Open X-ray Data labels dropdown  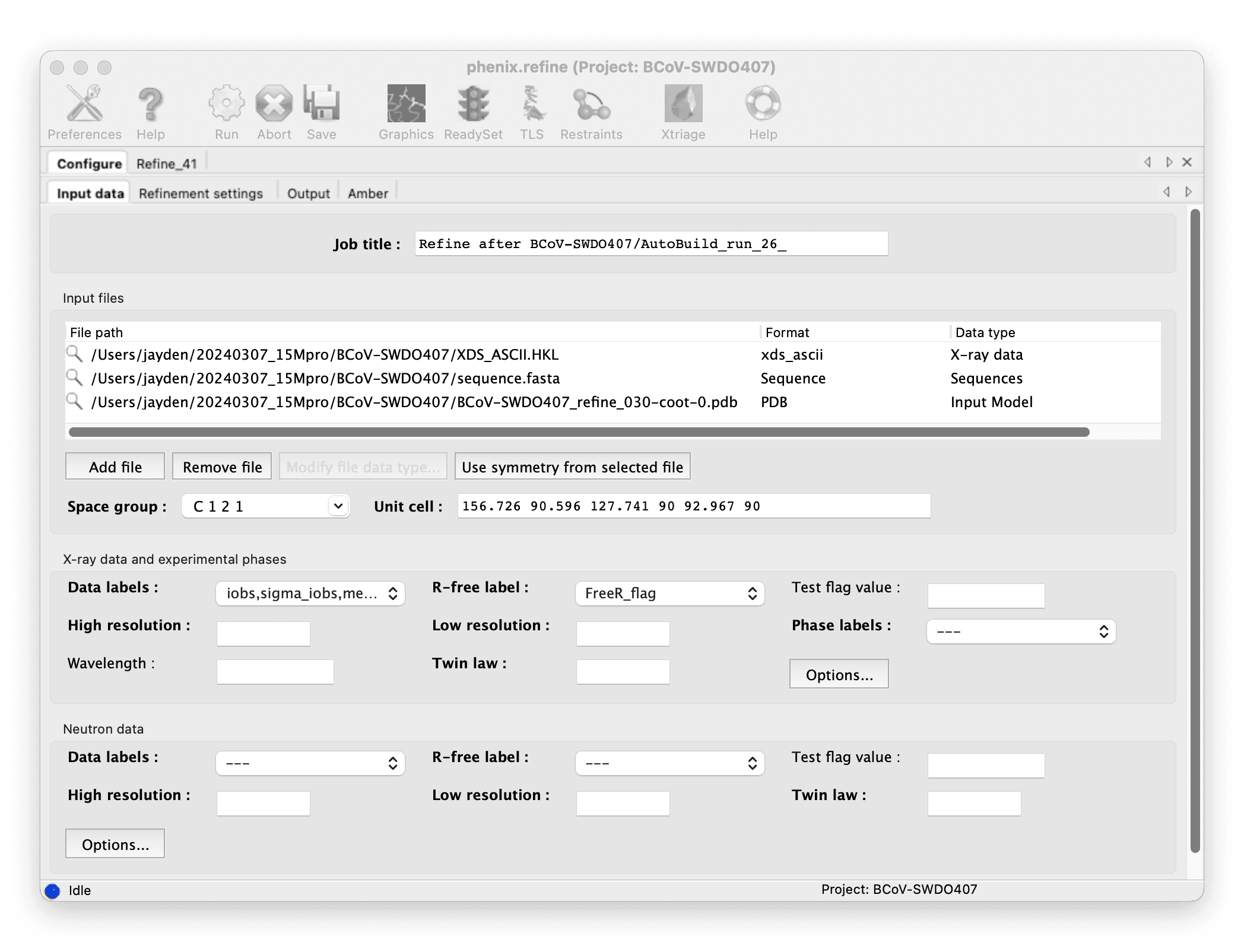coord(310,594)
